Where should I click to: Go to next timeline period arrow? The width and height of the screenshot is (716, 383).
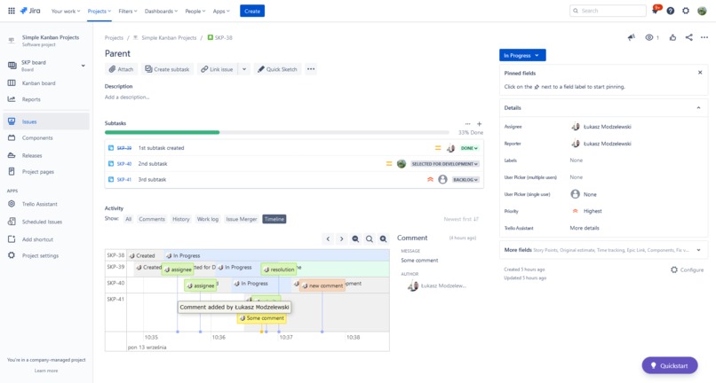(341, 238)
